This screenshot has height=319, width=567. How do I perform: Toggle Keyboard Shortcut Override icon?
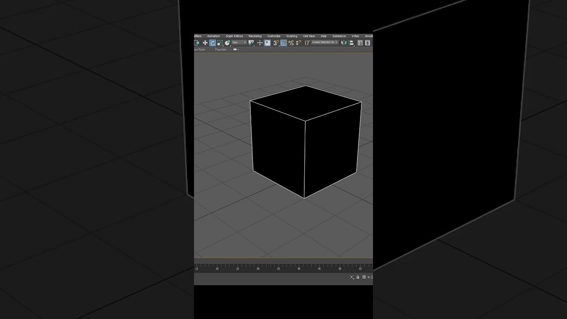pyautogui.click(x=268, y=43)
